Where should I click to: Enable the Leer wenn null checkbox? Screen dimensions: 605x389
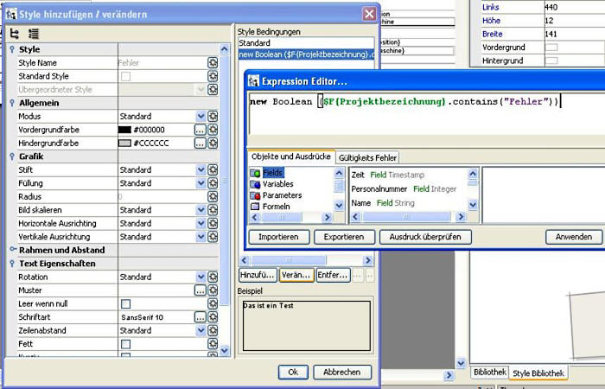[x=125, y=304]
